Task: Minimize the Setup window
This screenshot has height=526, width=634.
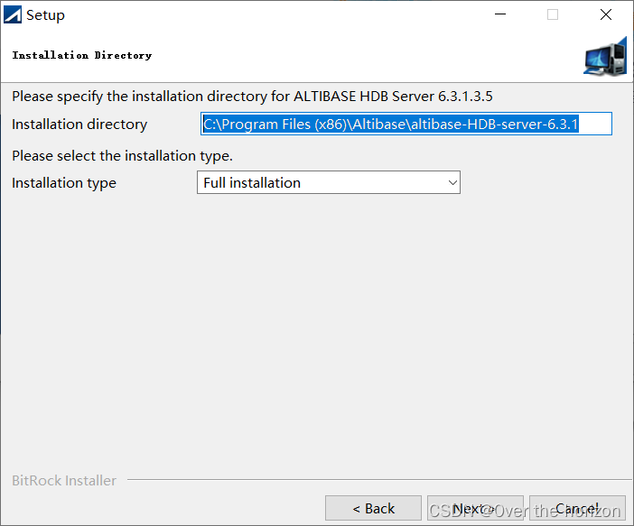Action: point(500,14)
